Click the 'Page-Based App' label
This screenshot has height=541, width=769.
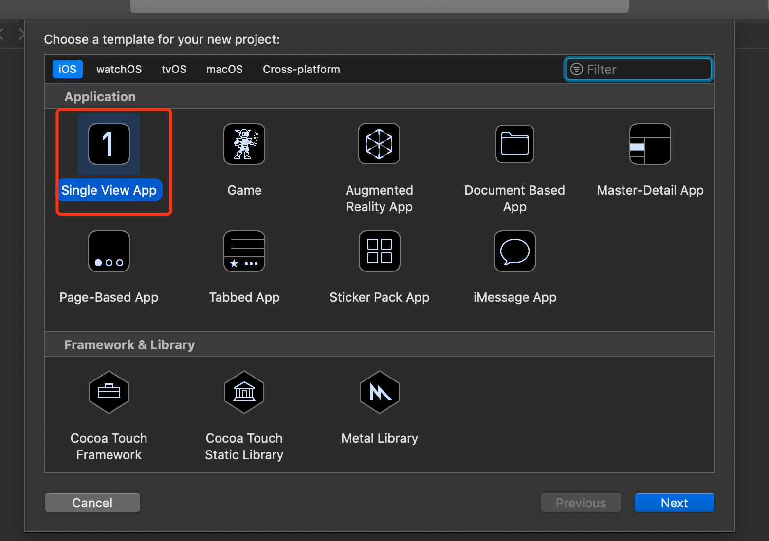109,297
